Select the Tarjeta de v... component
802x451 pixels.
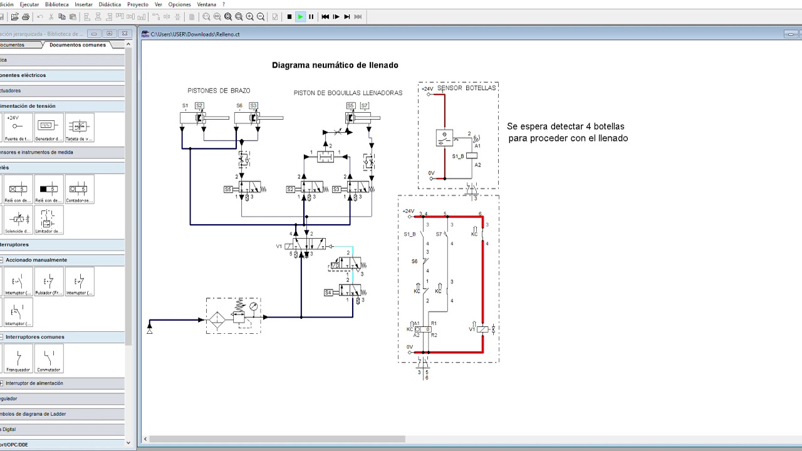pos(80,128)
